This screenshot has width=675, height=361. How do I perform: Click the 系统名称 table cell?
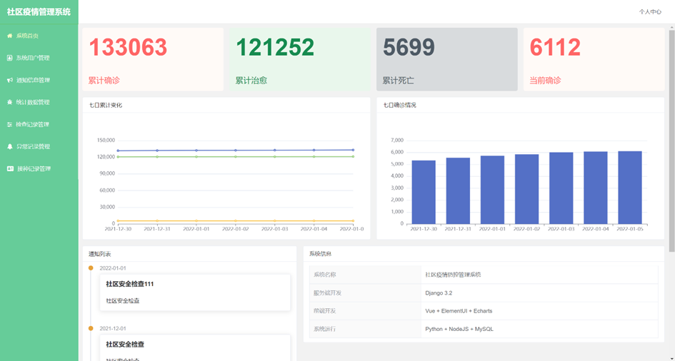click(x=365, y=275)
